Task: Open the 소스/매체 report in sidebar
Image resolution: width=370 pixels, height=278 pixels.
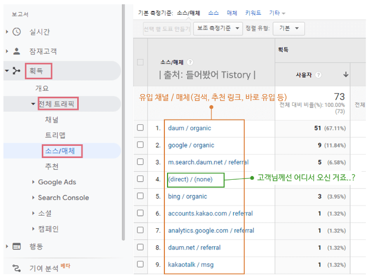Action: 60,151
